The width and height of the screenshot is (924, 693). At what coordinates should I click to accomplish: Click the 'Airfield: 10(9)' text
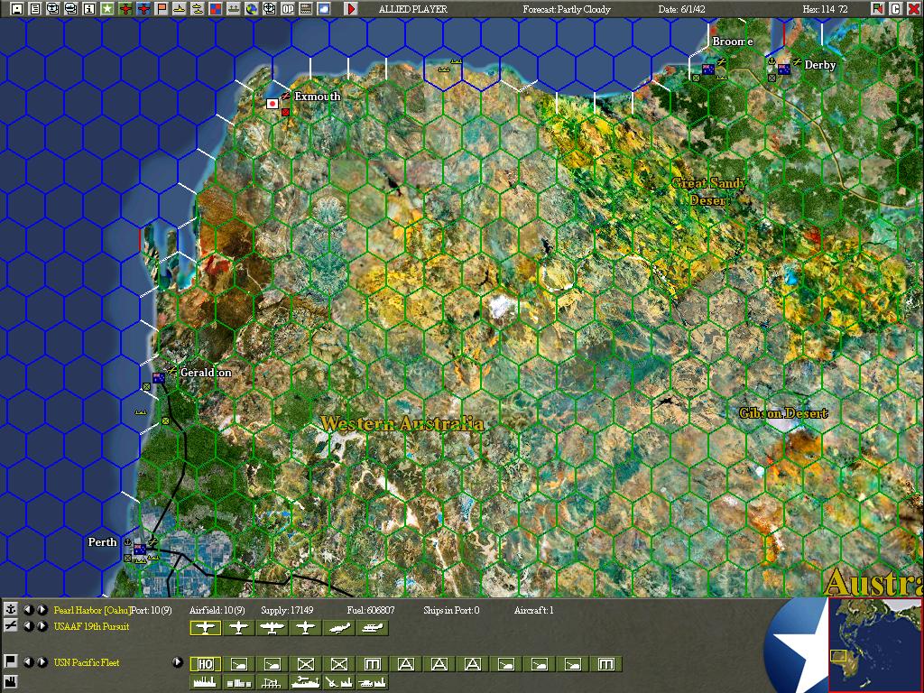[x=217, y=610]
